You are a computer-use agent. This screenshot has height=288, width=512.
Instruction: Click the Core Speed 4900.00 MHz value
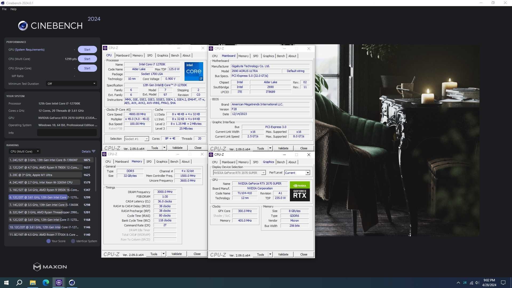point(137,114)
